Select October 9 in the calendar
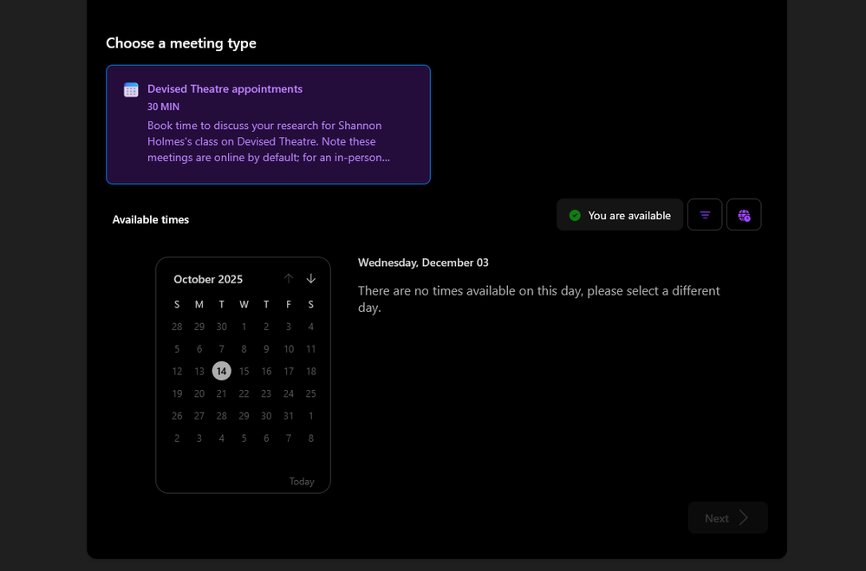Image resolution: width=866 pixels, height=571 pixels. pos(266,349)
